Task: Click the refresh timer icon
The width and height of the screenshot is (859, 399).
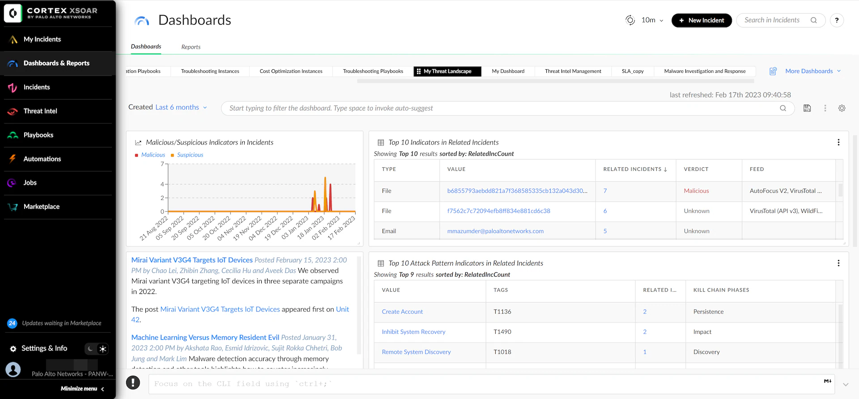Action: click(630, 20)
